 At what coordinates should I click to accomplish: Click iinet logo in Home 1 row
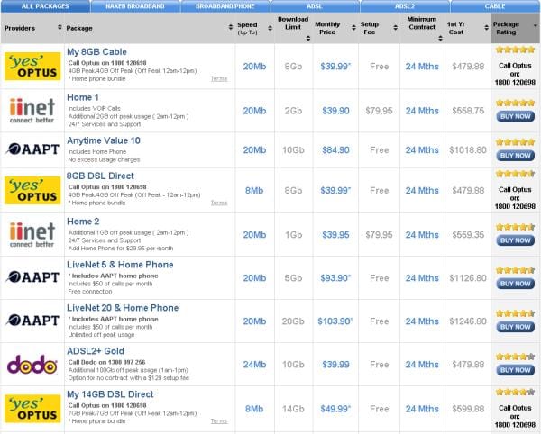32,111
